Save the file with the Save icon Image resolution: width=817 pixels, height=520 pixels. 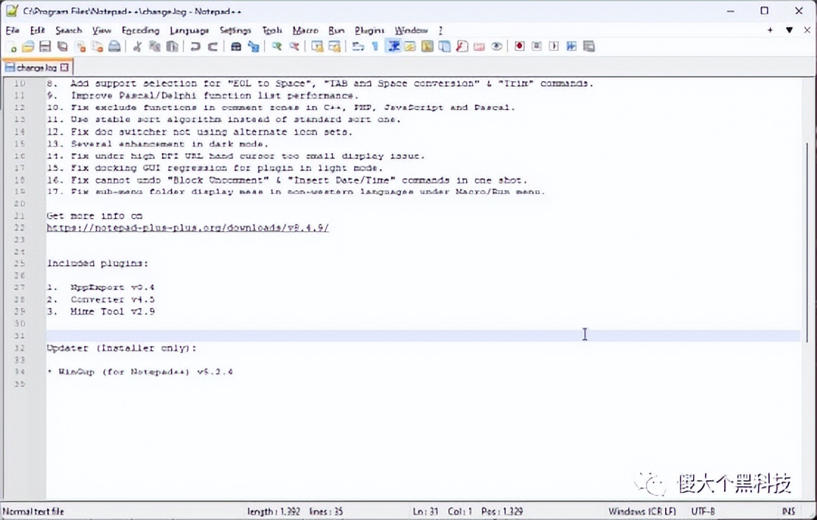(45, 47)
